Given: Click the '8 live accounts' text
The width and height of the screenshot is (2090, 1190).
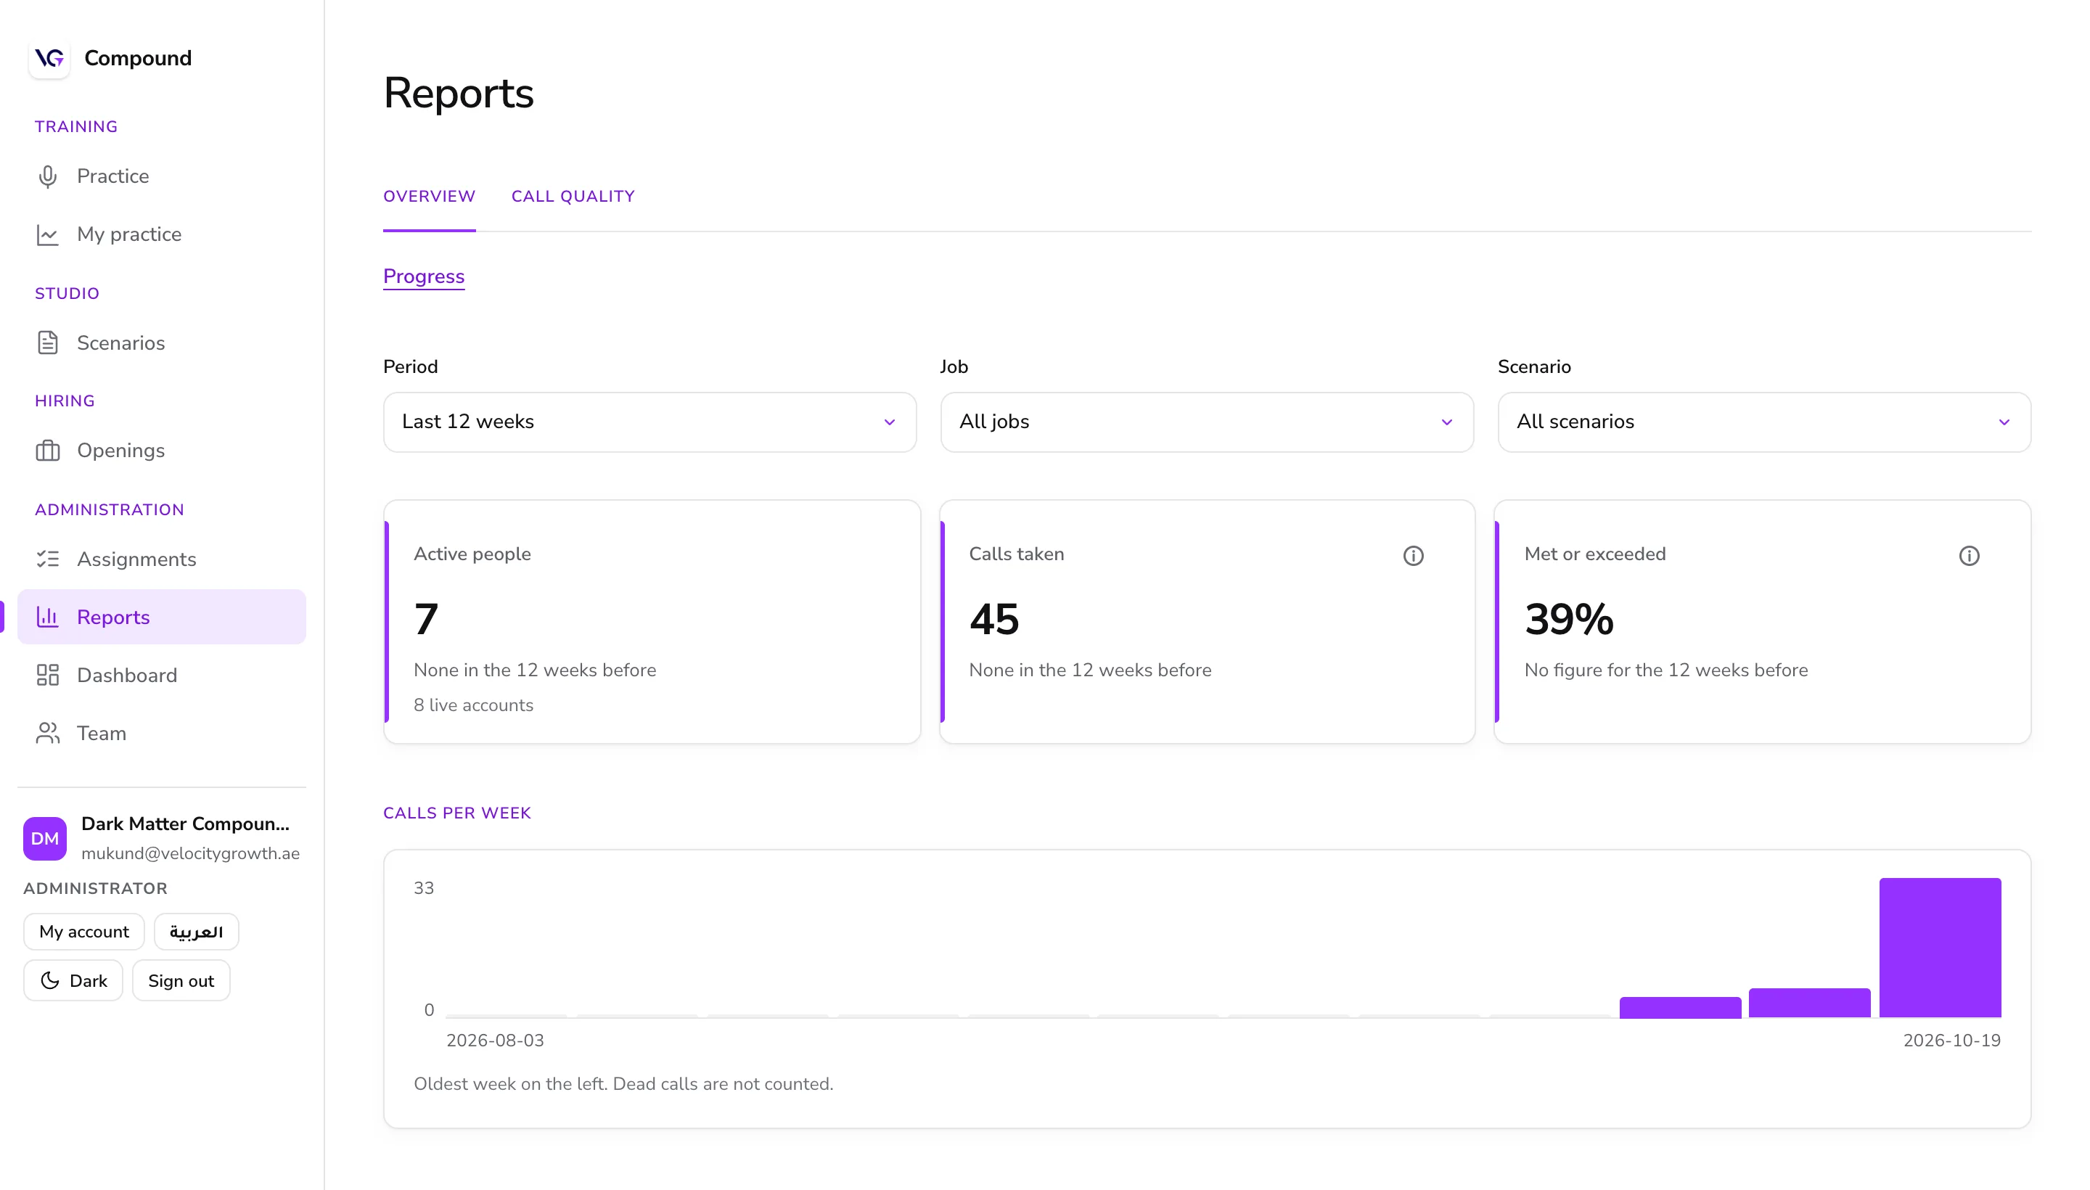Looking at the screenshot, I should pyautogui.click(x=473, y=705).
